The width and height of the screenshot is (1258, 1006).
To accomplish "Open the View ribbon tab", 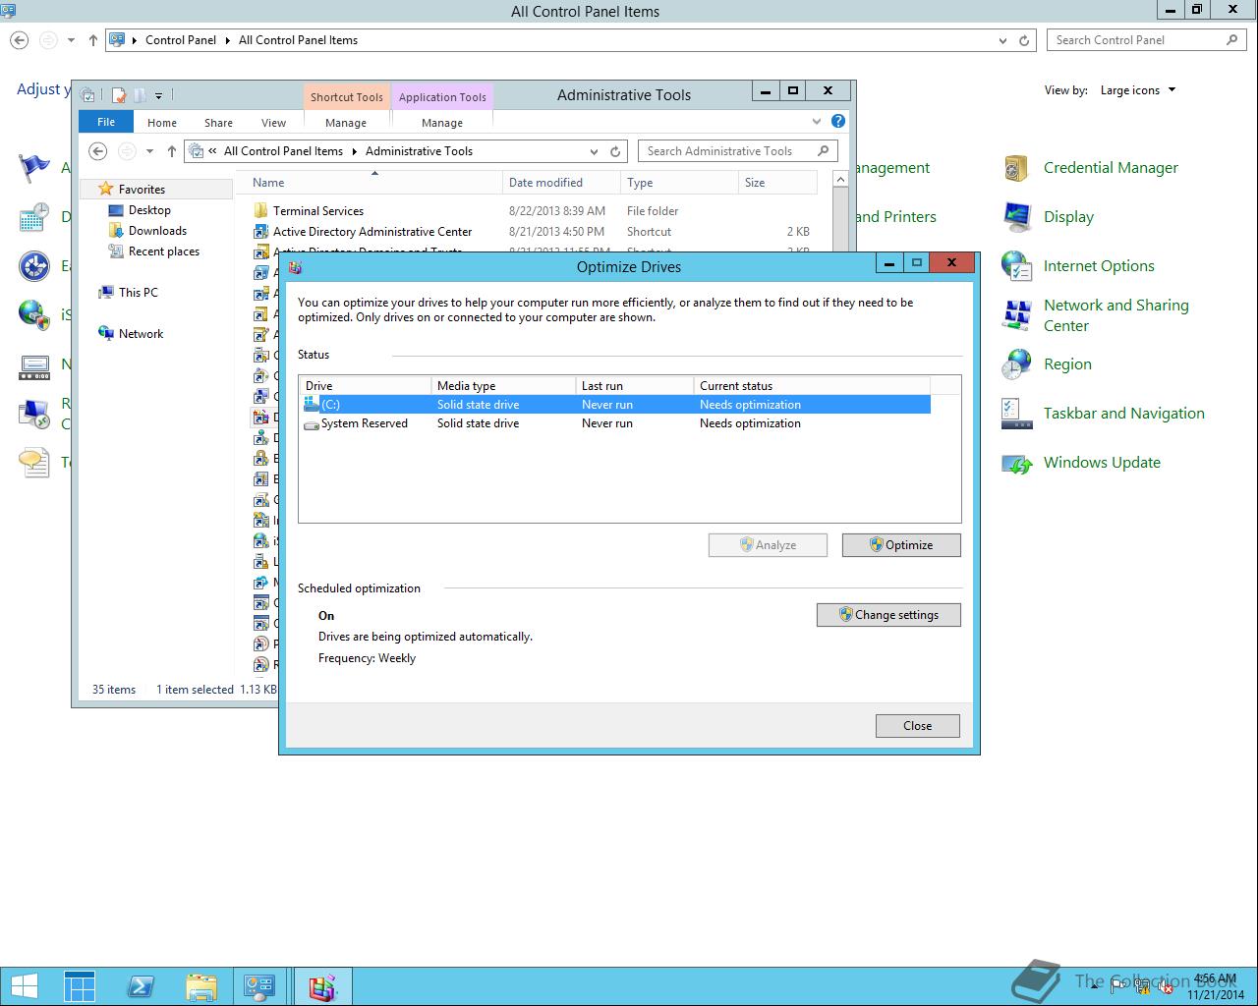I will point(273,123).
